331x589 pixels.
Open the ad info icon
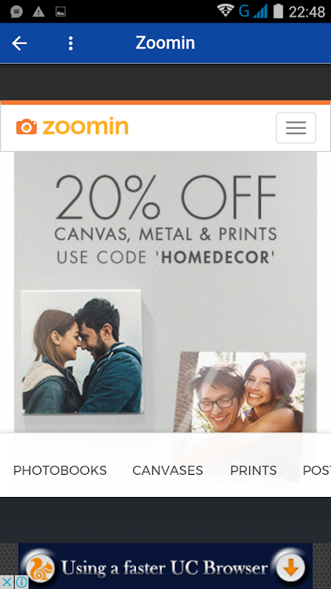point(21,582)
